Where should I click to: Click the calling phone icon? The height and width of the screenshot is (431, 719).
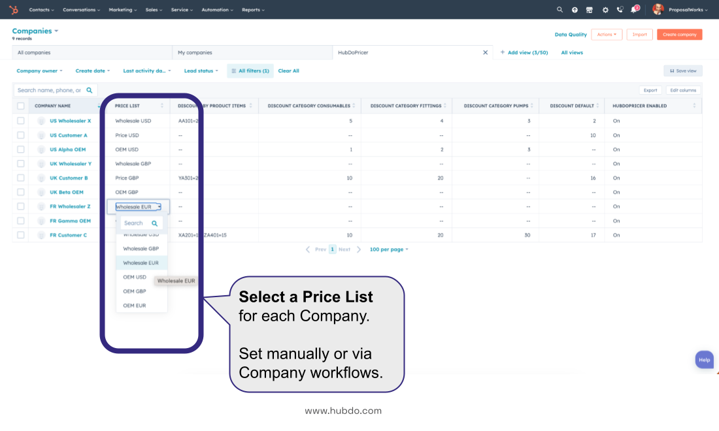tap(620, 10)
